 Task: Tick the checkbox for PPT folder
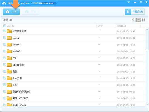(x=4, y=58)
